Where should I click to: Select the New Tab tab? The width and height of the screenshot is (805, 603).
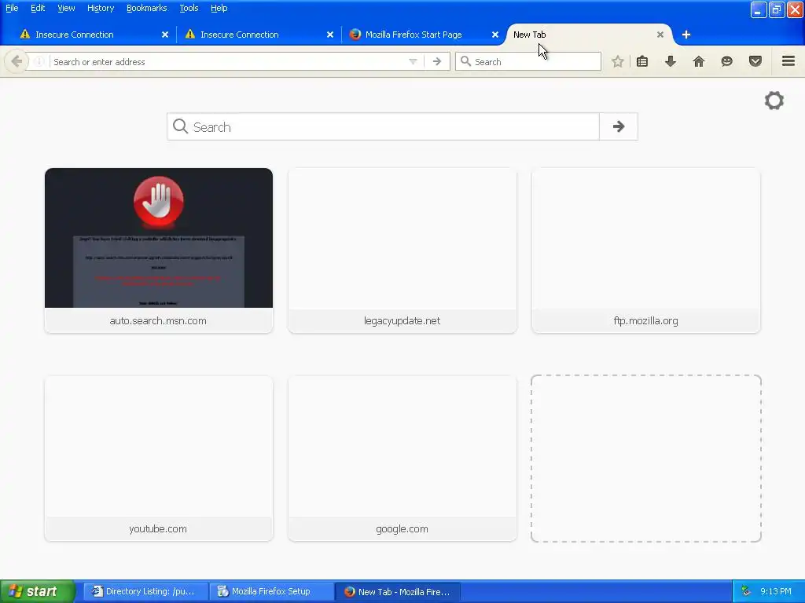coord(588,35)
